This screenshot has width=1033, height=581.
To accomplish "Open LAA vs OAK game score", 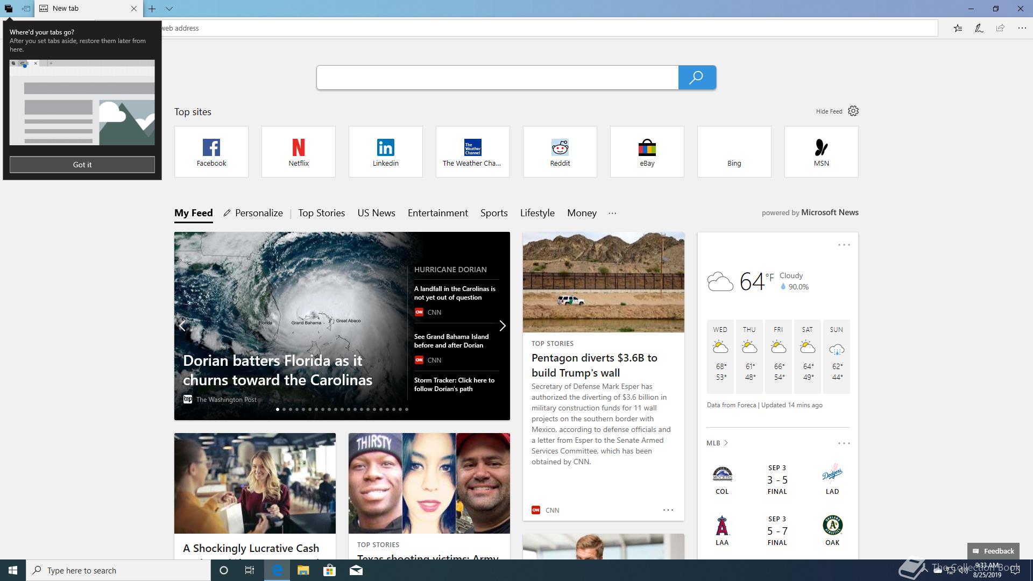I will (777, 530).
